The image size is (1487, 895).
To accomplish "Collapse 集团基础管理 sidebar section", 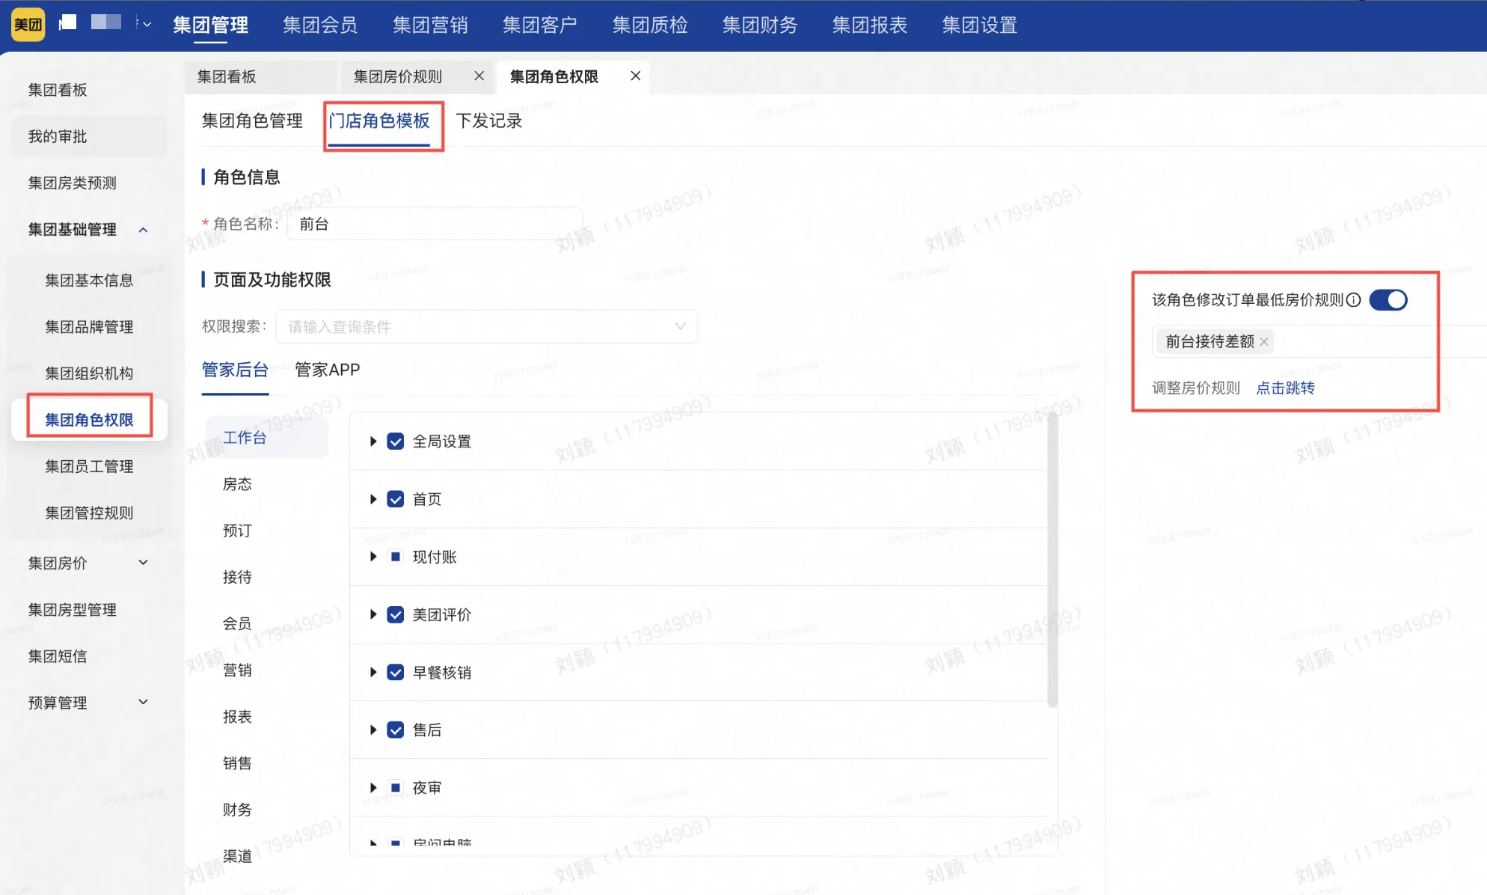I will coord(143,230).
